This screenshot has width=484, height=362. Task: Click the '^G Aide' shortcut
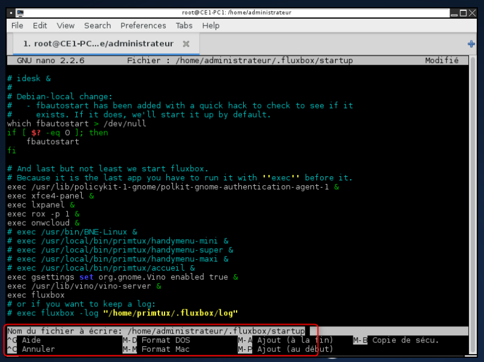pos(24,340)
